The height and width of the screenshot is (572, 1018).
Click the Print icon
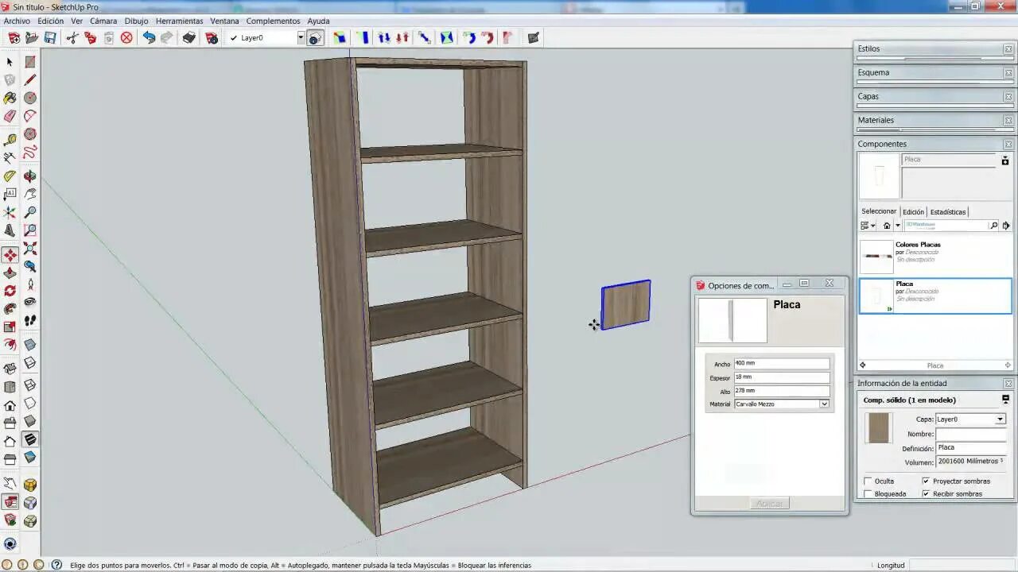[188, 37]
